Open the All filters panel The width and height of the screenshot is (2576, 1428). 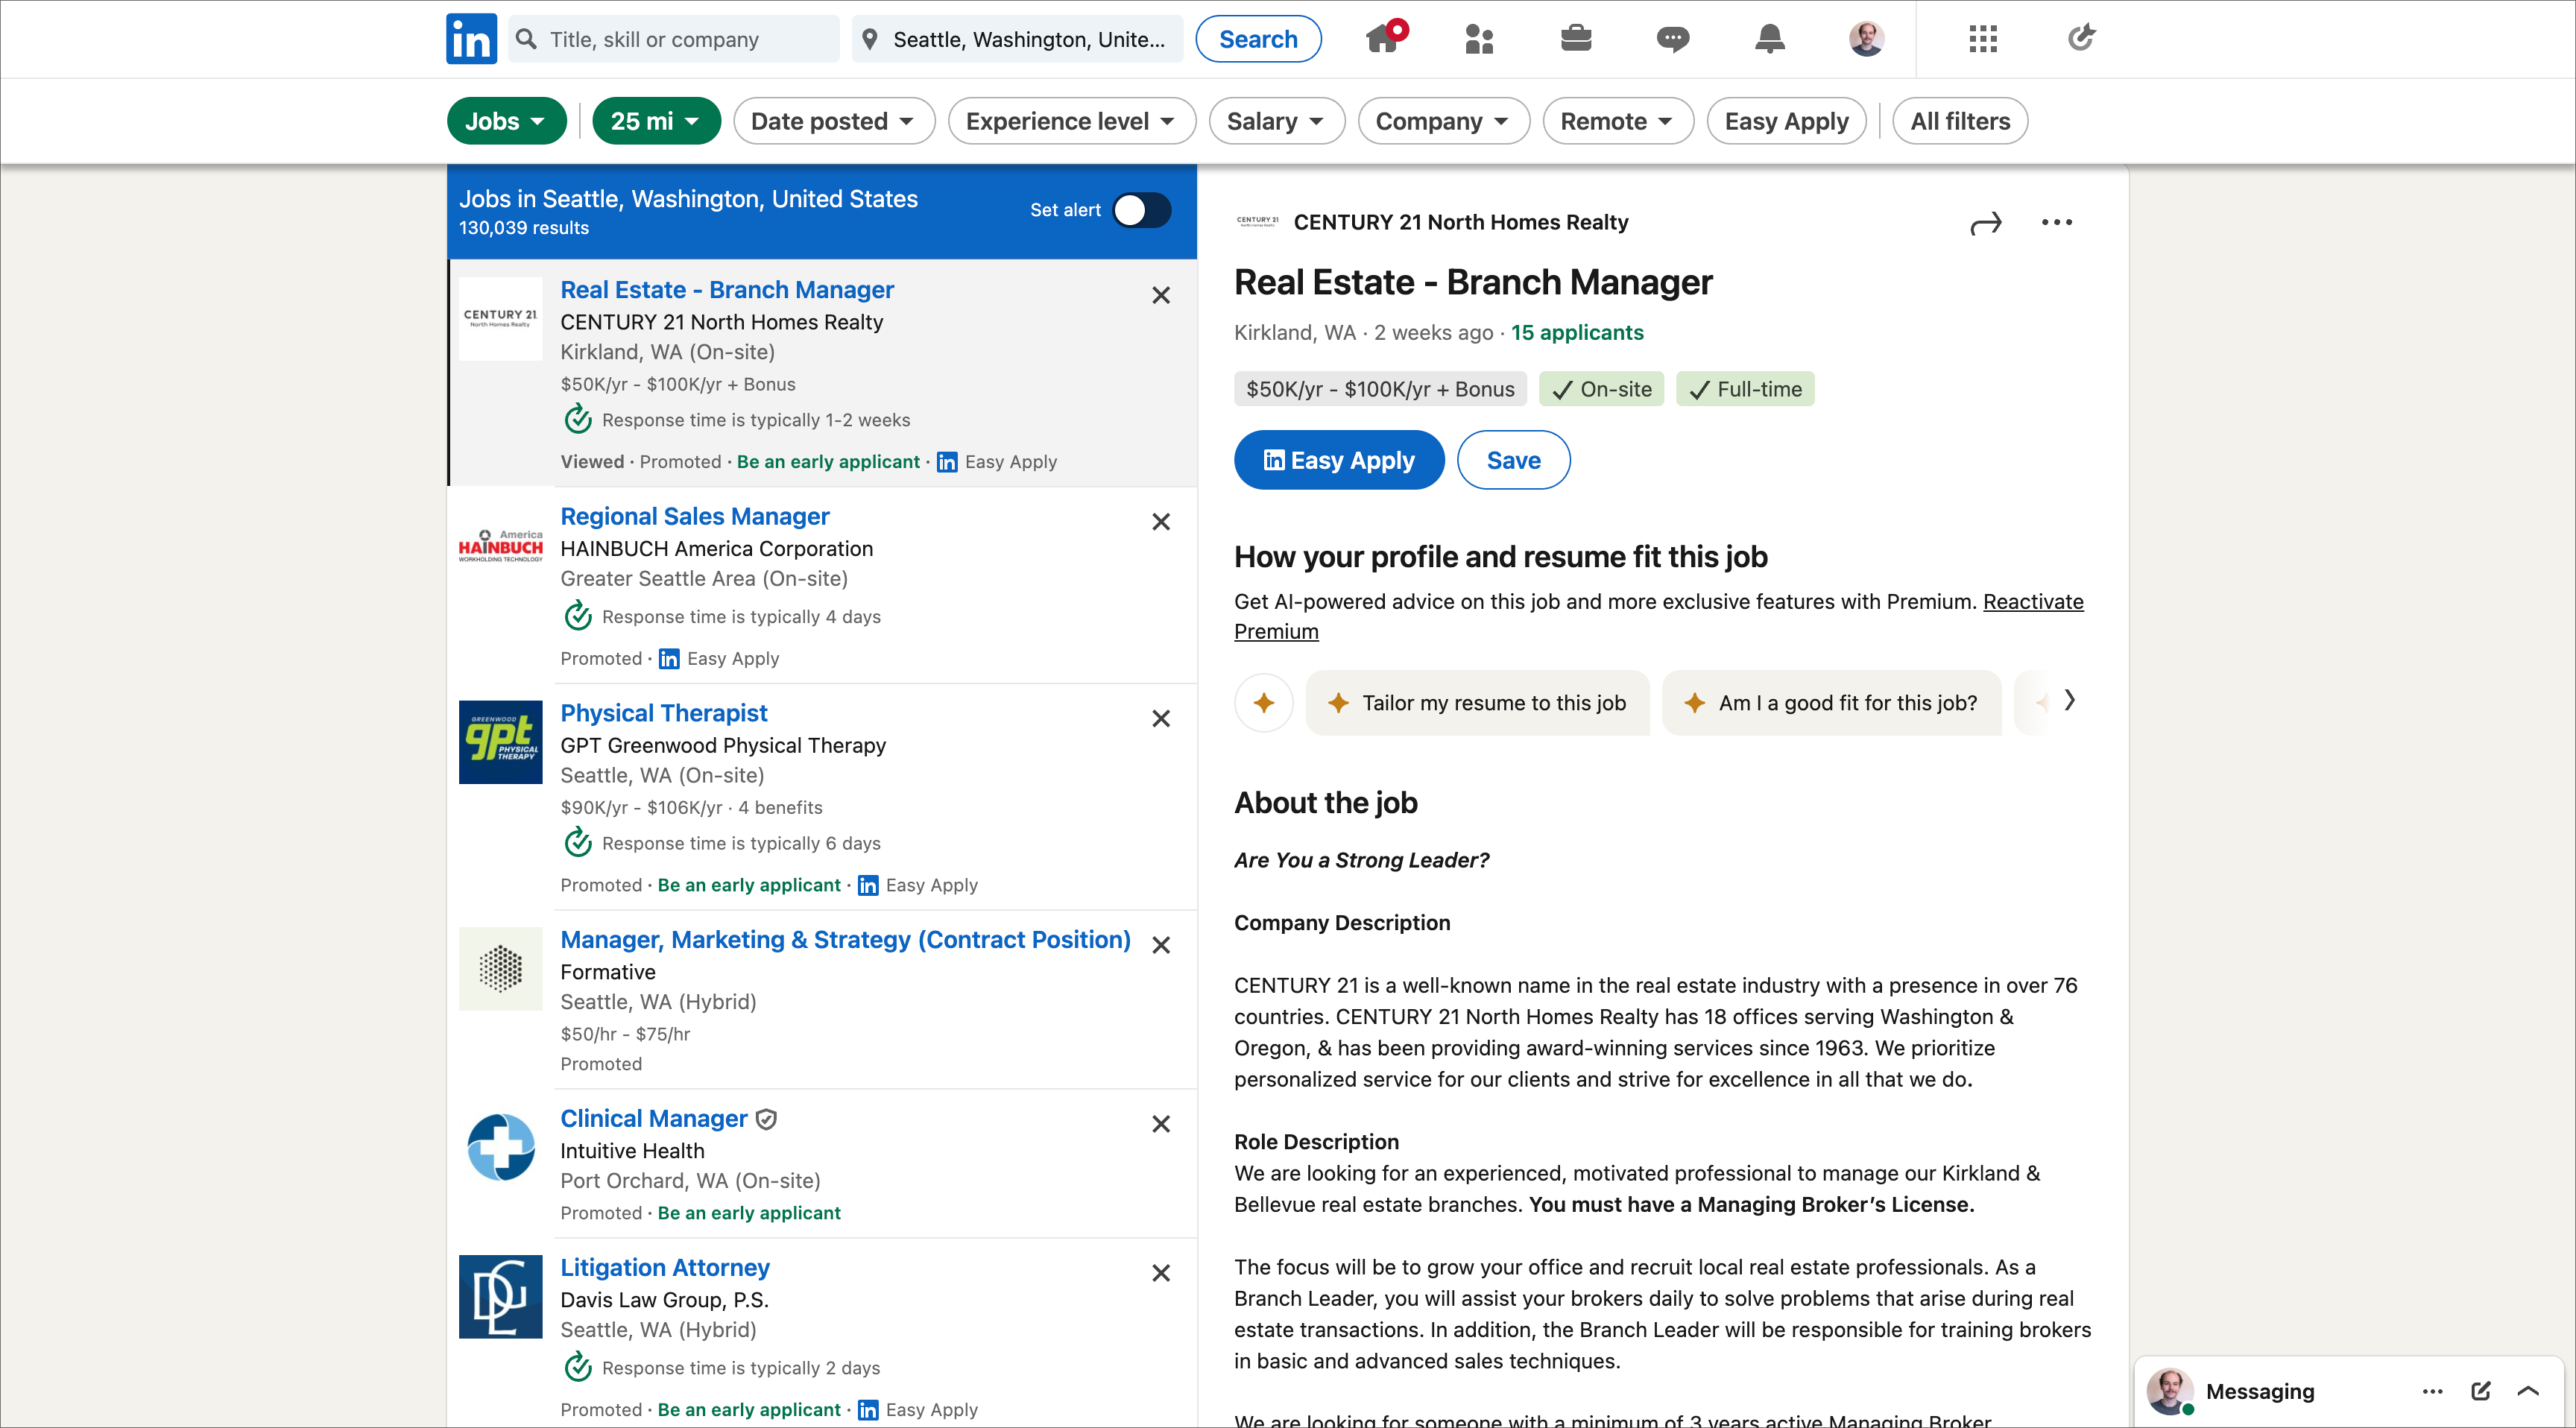click(1959, 121)
